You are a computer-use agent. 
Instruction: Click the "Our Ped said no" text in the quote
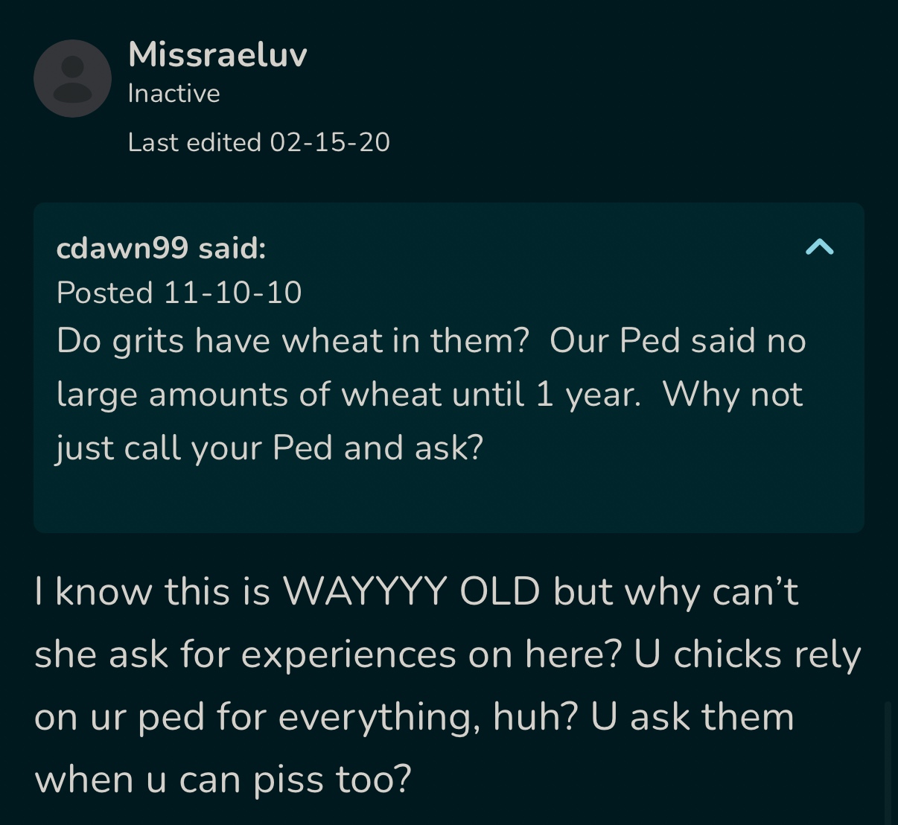point(678,341)
